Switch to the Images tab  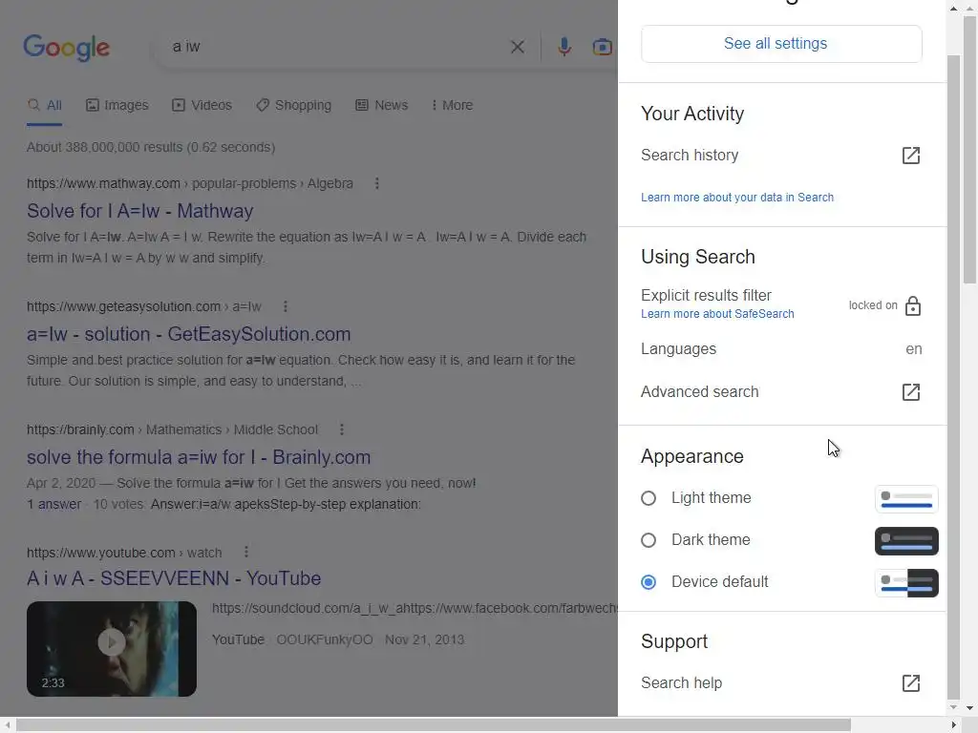[117, 105]
